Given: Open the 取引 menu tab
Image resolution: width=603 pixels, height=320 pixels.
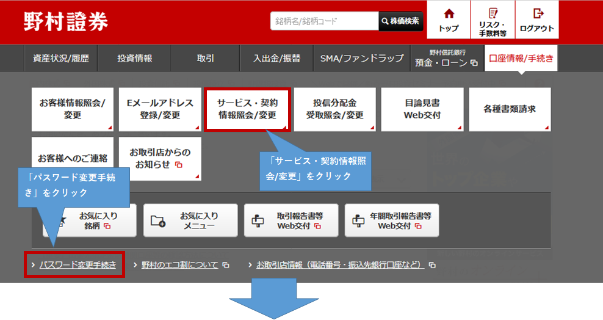Looking at the screenshot, I should click(205, 59).
